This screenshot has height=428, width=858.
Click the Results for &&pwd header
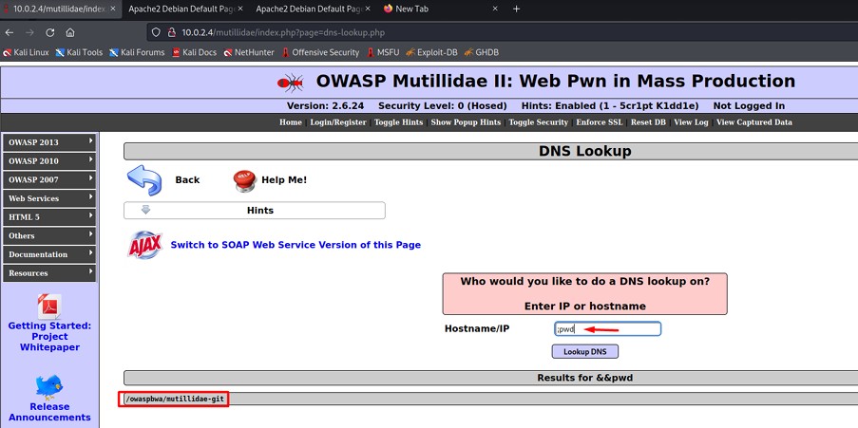(585, 378)
